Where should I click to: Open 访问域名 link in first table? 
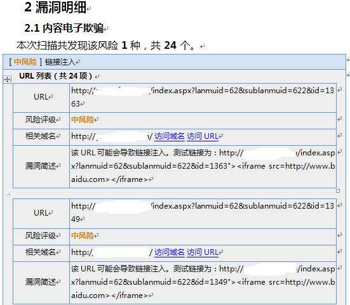coord(170,136)
